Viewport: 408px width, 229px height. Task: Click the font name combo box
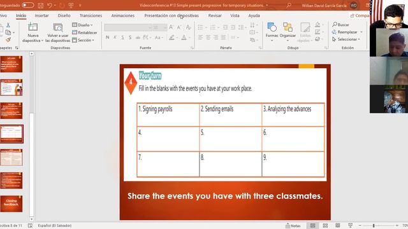pyautogui.click(x=127, y=27)
